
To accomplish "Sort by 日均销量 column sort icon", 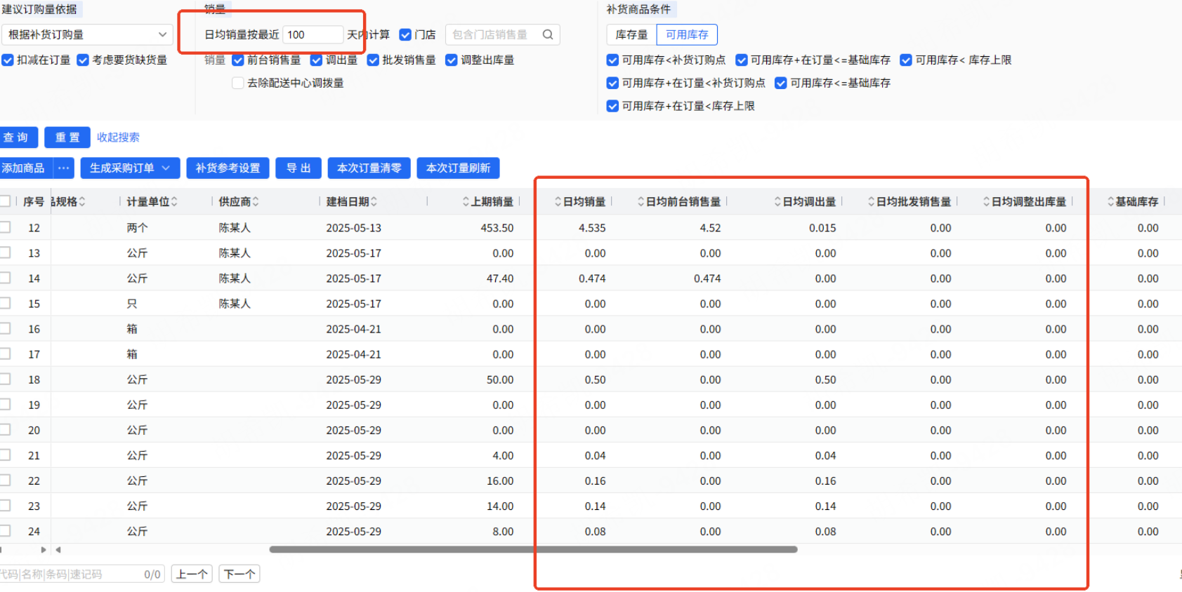I will (x=558, y=202).
